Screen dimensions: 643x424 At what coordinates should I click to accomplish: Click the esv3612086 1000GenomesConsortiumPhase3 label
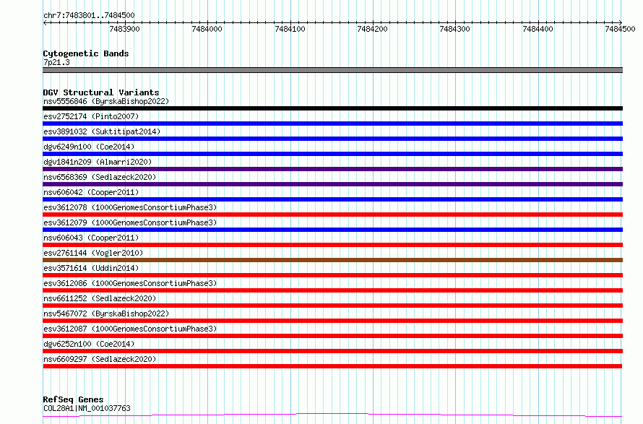coord(130,283)
